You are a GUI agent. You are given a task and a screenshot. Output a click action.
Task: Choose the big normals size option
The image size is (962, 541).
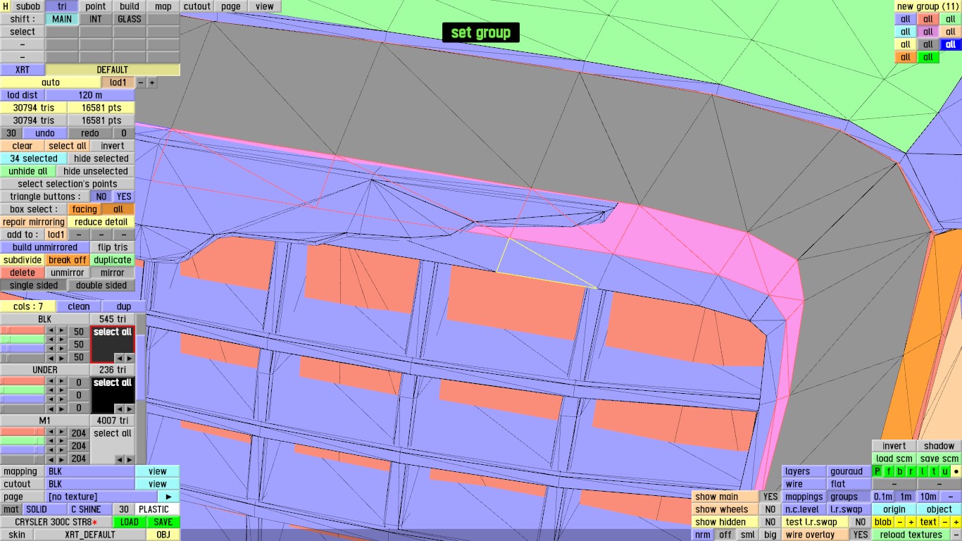click(770, 535)
